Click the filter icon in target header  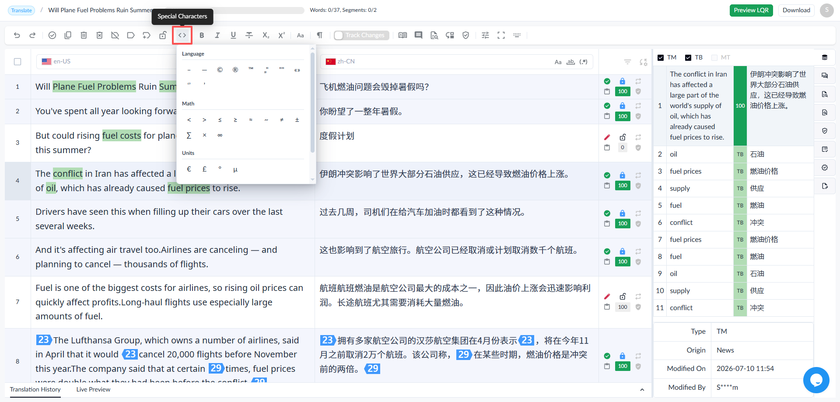[627, 62]
